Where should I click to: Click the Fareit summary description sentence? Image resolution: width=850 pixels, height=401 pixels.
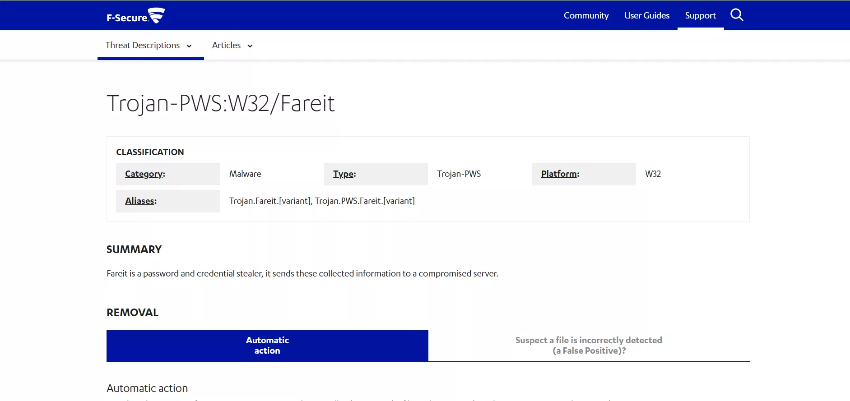[x=302, y=274]
